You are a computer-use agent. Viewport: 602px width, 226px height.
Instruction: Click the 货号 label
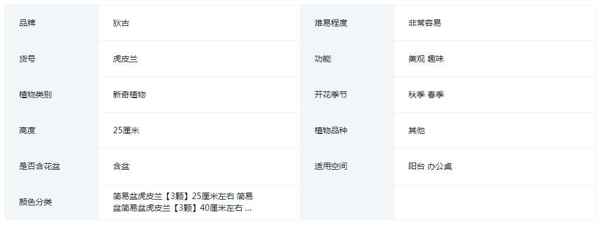coord(27,59)
